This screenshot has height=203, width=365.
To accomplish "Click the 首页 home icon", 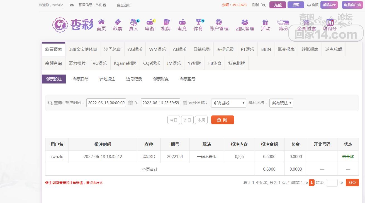I will tap(101, 22).
